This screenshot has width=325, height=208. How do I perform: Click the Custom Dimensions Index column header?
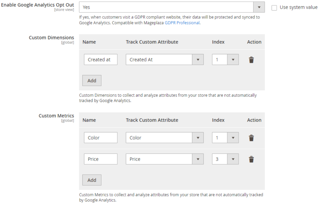pos(218,42)
